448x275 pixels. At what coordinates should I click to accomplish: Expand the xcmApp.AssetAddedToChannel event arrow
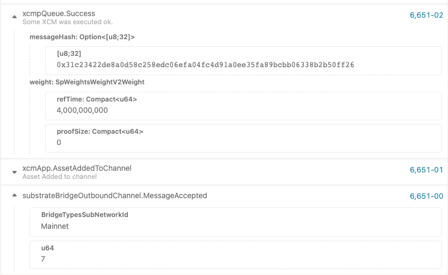point(15,172)
